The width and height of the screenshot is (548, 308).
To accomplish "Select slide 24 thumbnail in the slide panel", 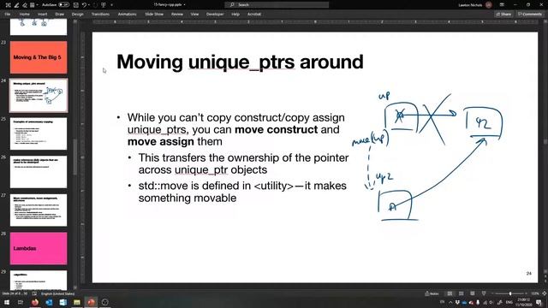I will [x=39, y=95].
